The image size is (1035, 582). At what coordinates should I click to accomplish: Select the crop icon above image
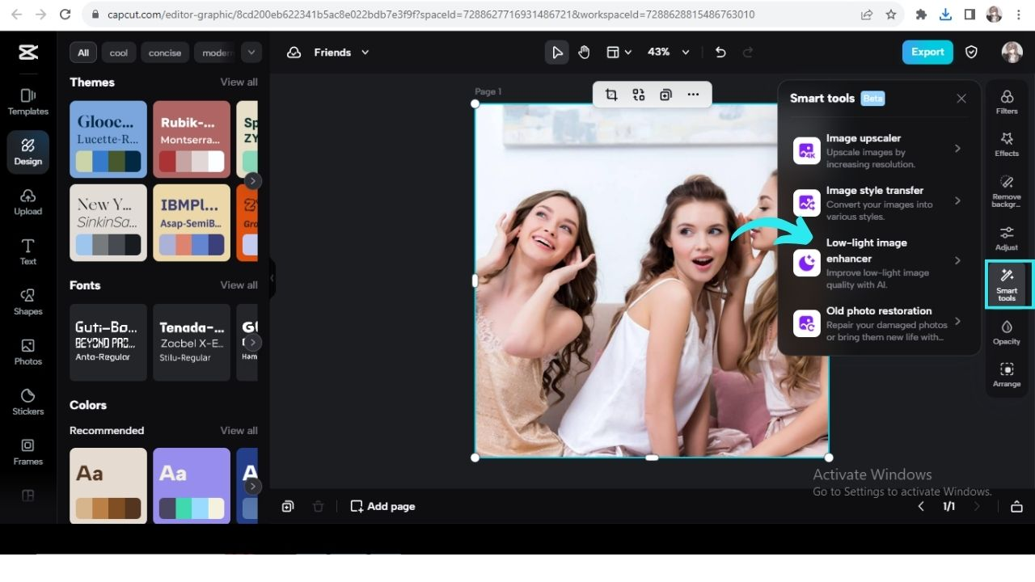[611, 95]
